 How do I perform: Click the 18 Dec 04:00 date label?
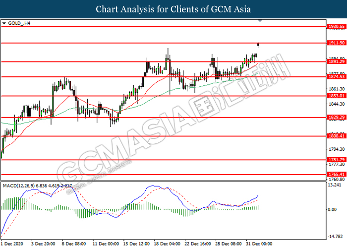click(167, 244)
